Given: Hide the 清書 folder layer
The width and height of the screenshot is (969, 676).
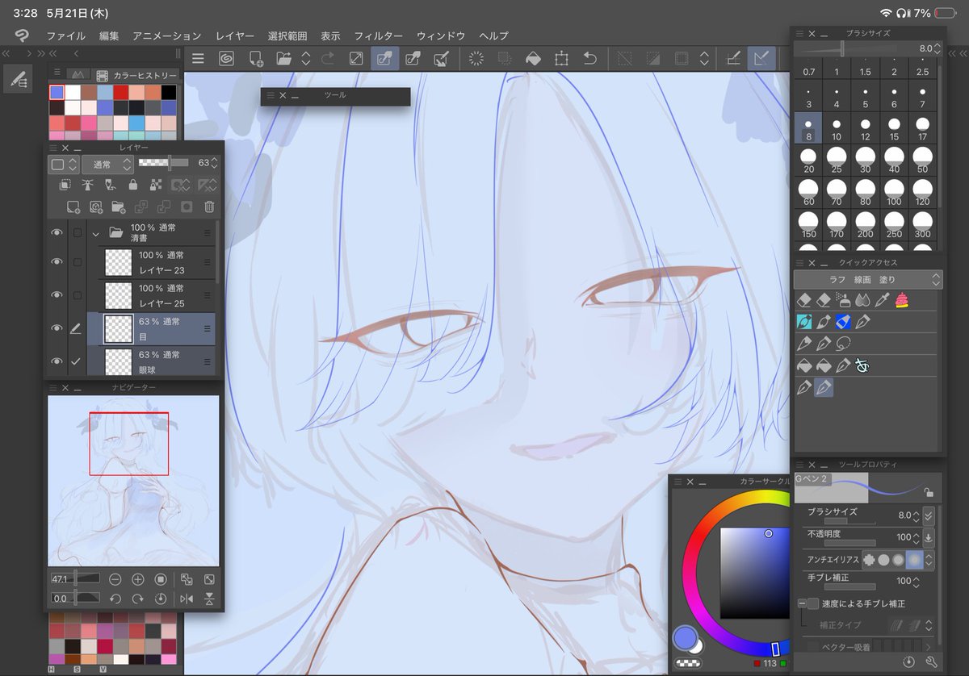Looking at the screenshot, I should [57, 233].
